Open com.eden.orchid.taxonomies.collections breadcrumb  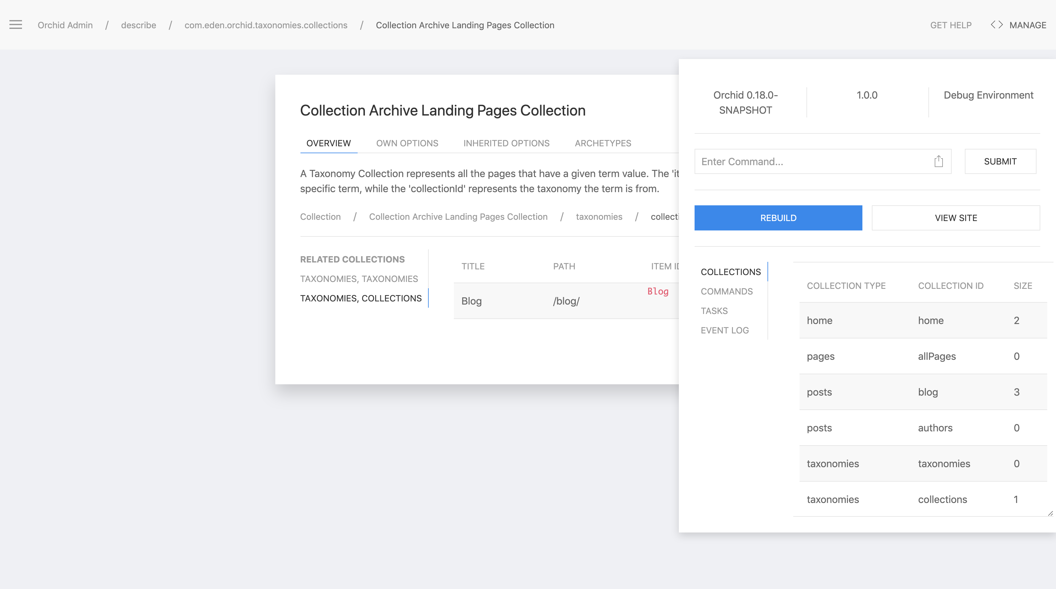click(x=266, y=25)
